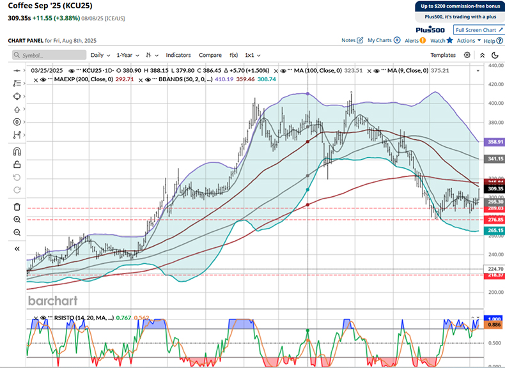Image resolution: width=505 pixels, height=368 pixels.
Task: Open the Daily frequency dropdown
Action: tap(100, 56)
